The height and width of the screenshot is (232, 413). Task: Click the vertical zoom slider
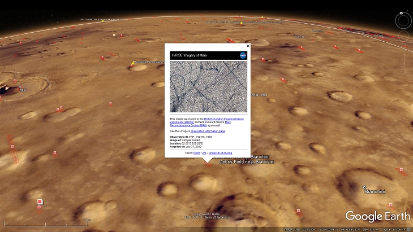pos(403,58)
